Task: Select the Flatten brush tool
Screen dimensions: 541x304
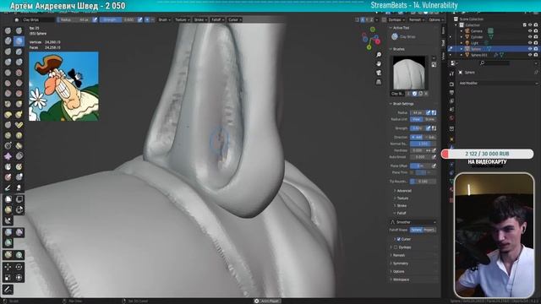Action: click(8, 83)
